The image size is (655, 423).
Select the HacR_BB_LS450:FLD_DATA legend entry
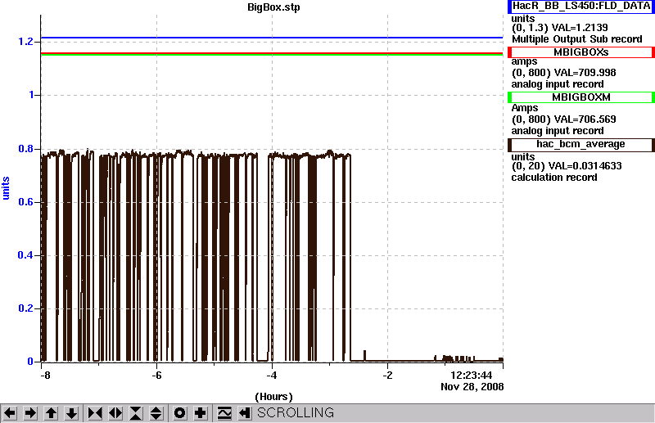point(580,7)
